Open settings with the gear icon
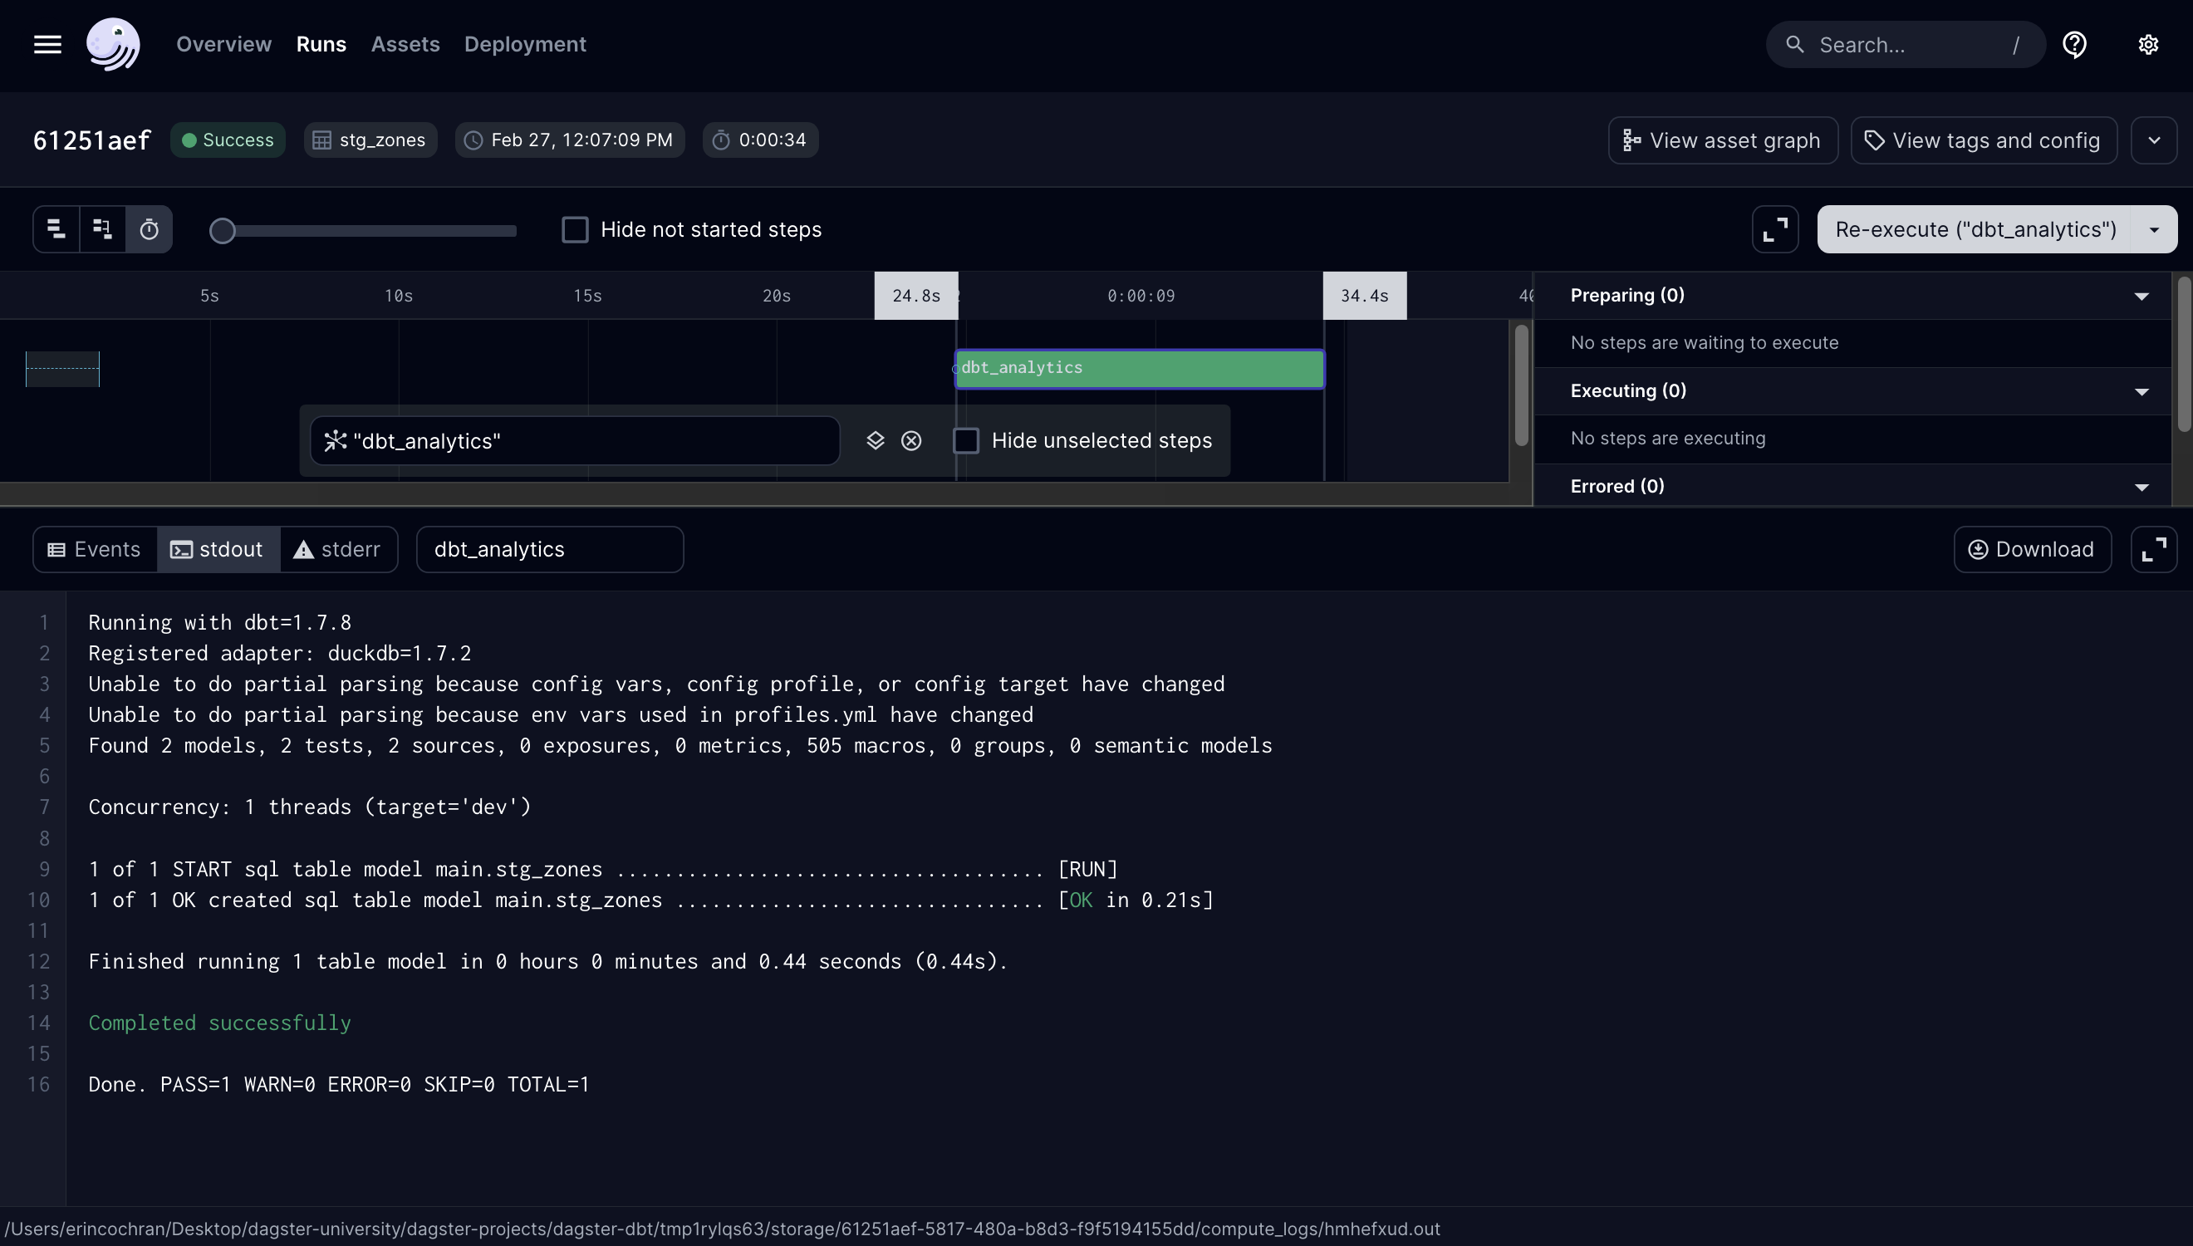 [2147, 45]
